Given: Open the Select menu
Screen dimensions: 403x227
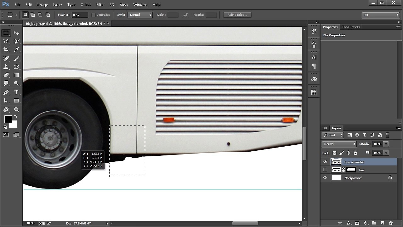Looking at the screenshot, I should tap(86, 5).
